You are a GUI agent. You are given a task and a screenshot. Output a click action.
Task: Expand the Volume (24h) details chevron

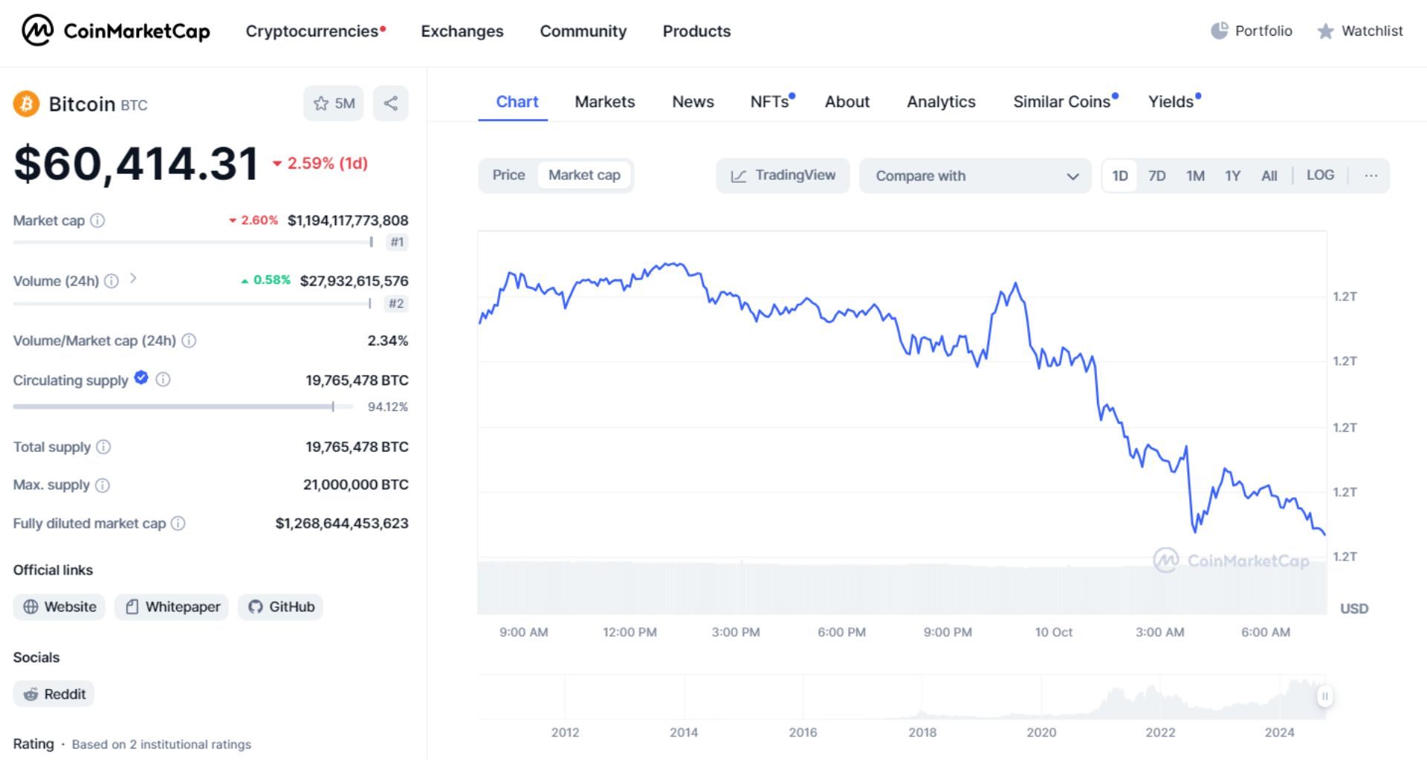click(135, 278)
